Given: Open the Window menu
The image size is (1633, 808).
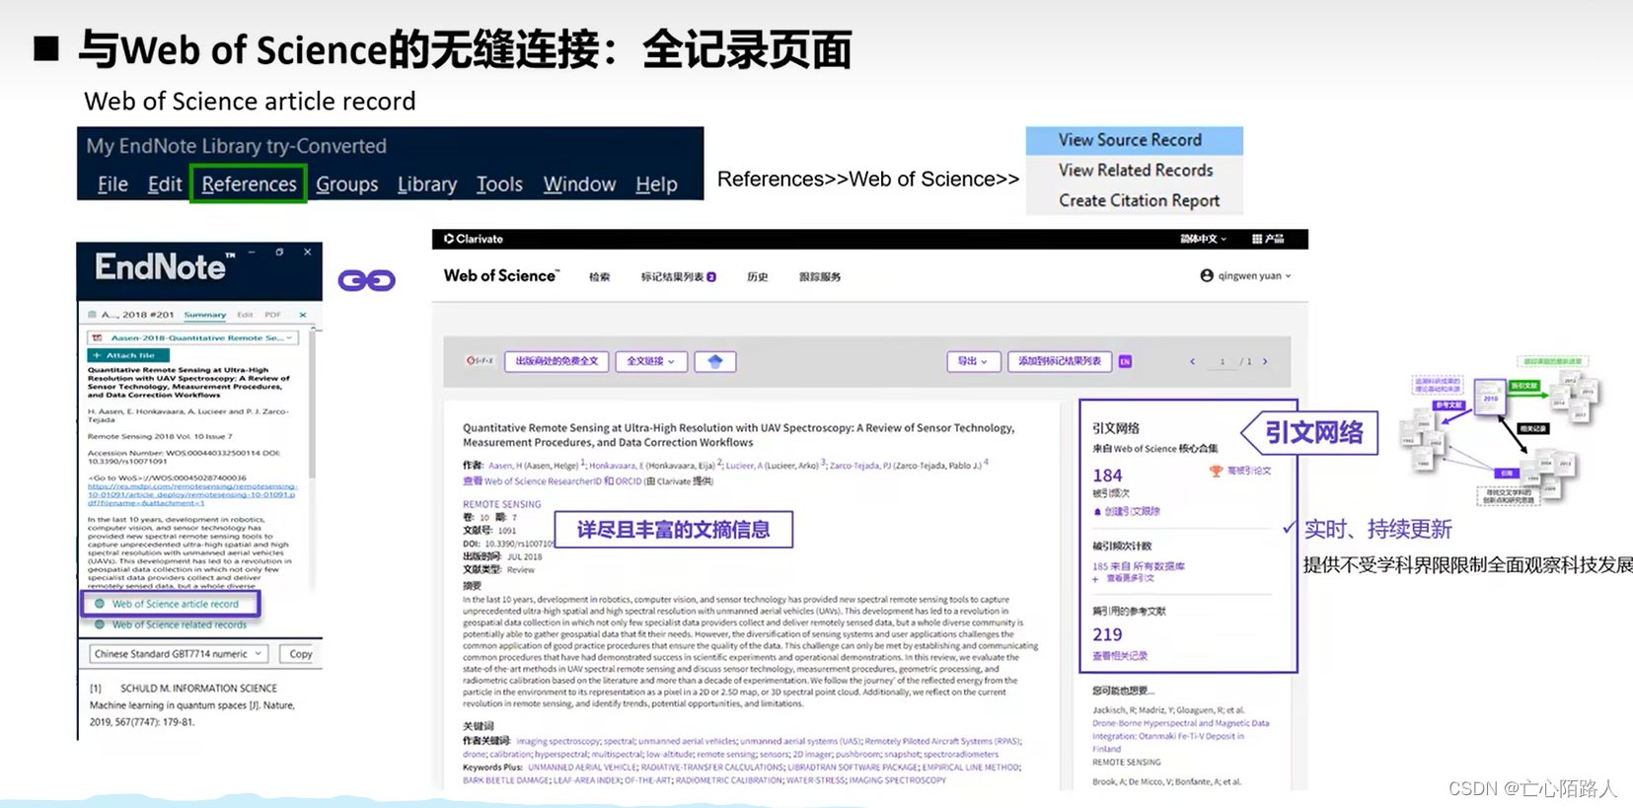Looking at the screenshot, I should [579, 184].
